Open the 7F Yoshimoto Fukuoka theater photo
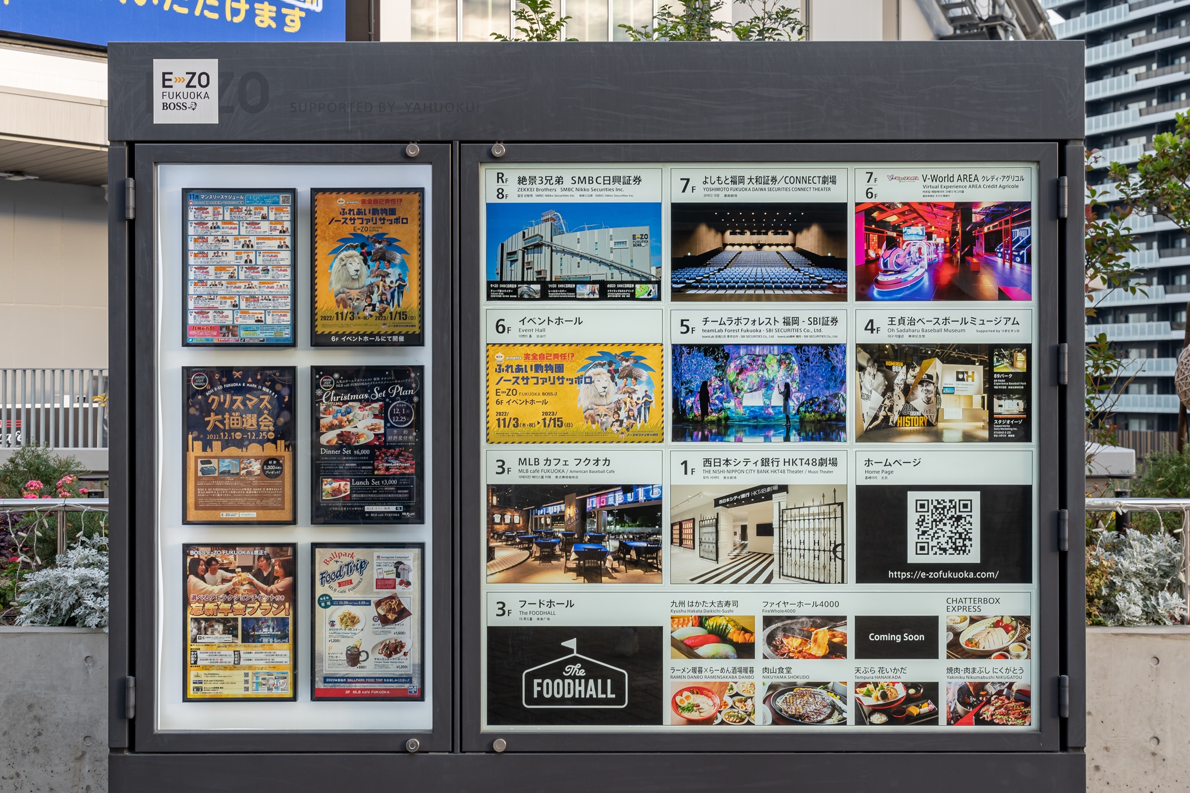Image resolution: width=1190 pixels, height=793 pixels. [x=758, y=252]
